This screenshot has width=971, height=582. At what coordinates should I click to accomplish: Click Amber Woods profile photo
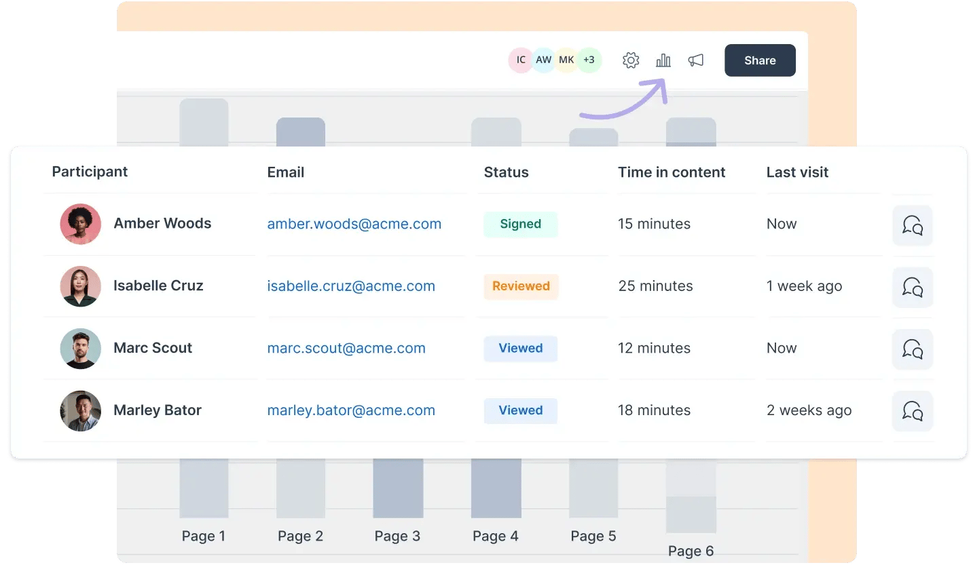pyautogui.click(x=81, y=224)
